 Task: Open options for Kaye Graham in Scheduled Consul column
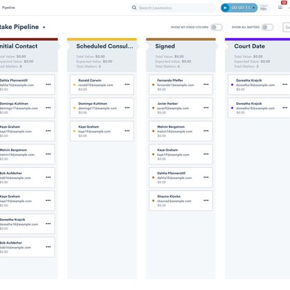click(x=127, y=131)
